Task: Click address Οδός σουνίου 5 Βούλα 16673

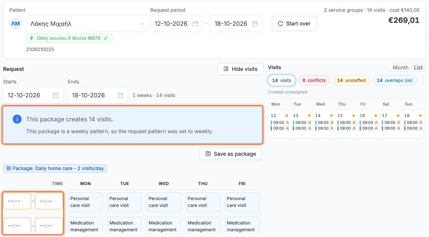Action: pos(68,38)
